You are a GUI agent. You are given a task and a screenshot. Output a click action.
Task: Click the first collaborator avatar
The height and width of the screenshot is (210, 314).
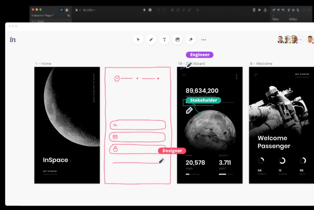[x=280, y=40]
